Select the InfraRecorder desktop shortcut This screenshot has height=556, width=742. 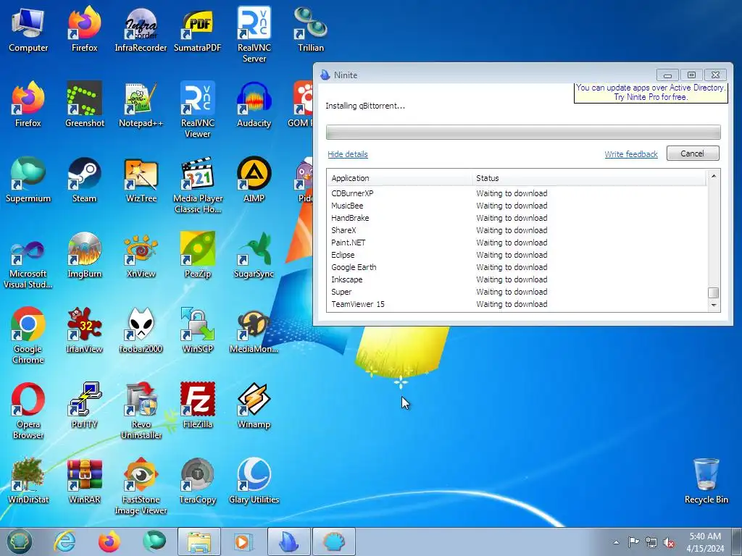[x=141, y=30]
